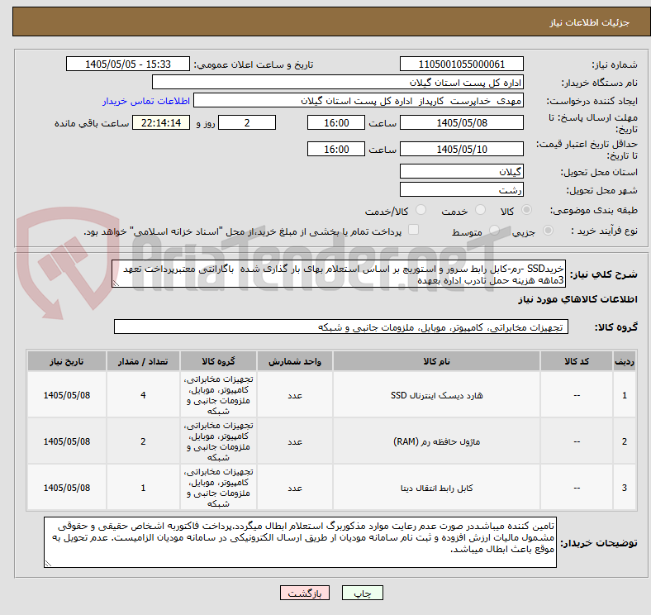Click the اطلاعات کالاهای مورد نیاز section heading

pos(577,299)
